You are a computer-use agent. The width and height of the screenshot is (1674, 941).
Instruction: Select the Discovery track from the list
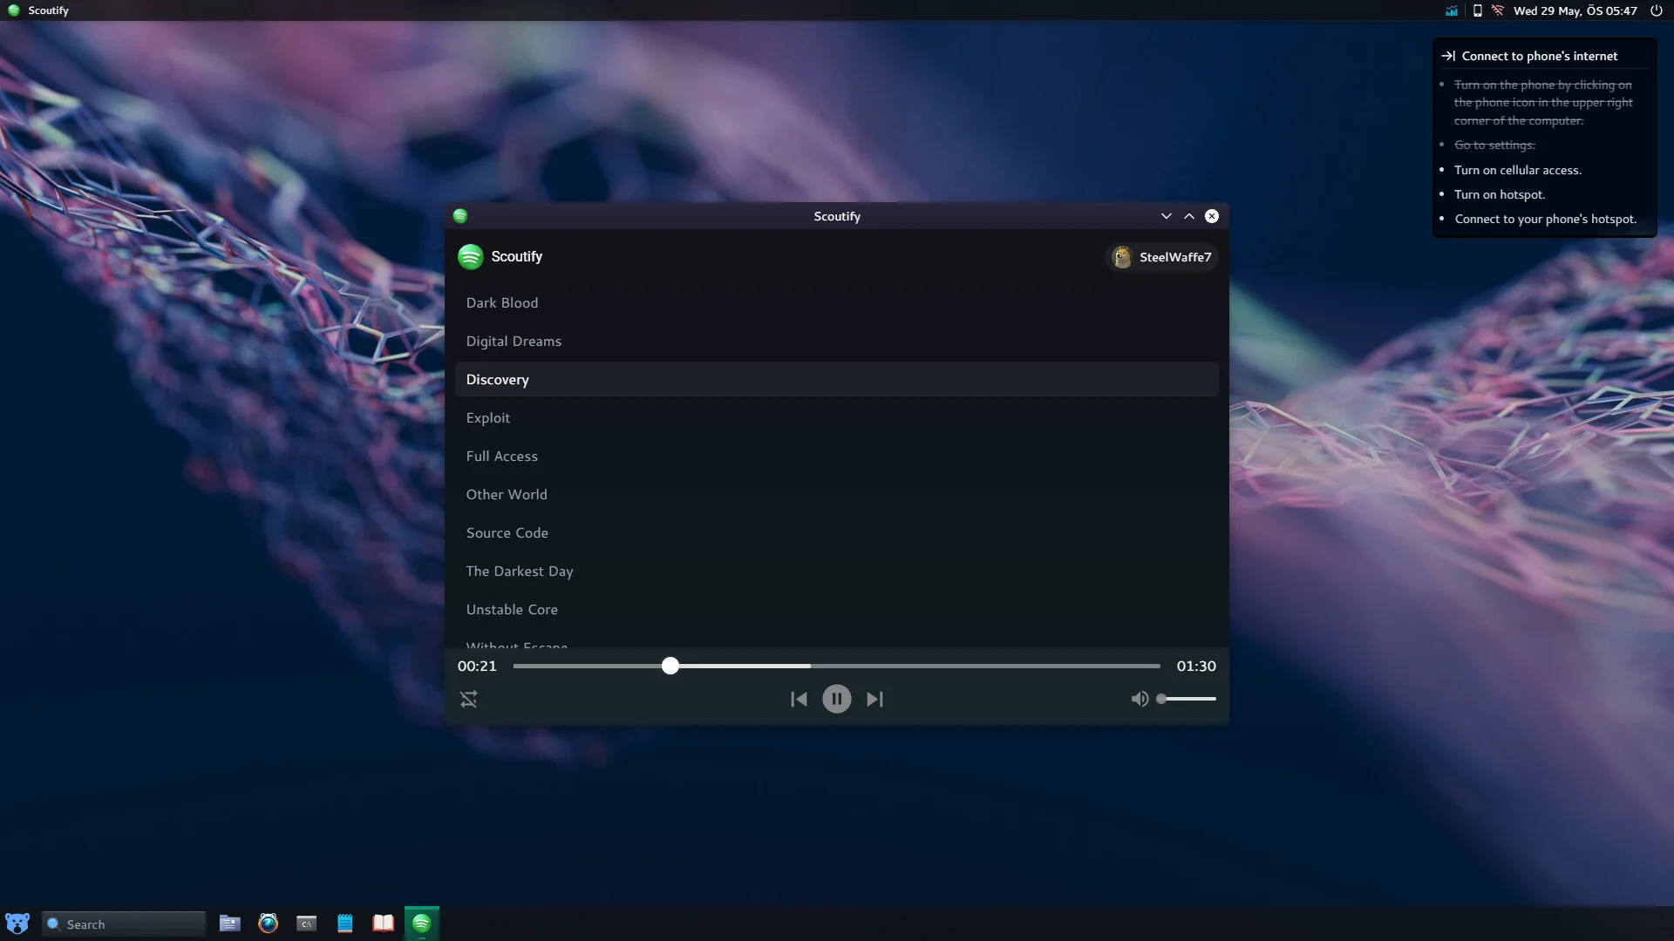[497, 379]
